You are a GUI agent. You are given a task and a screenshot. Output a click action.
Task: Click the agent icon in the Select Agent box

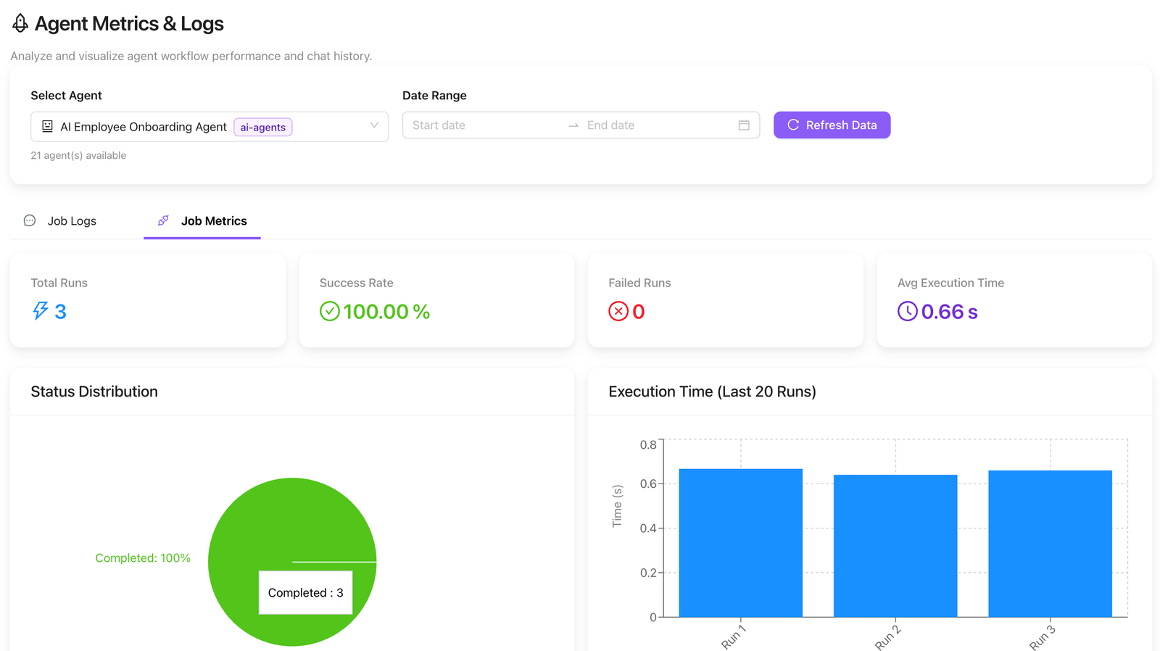(x=47, y=126)
